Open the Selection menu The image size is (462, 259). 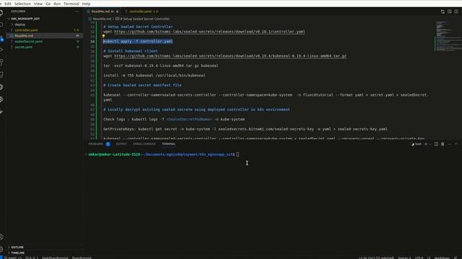pyautogui.click(x=22, y=4)
